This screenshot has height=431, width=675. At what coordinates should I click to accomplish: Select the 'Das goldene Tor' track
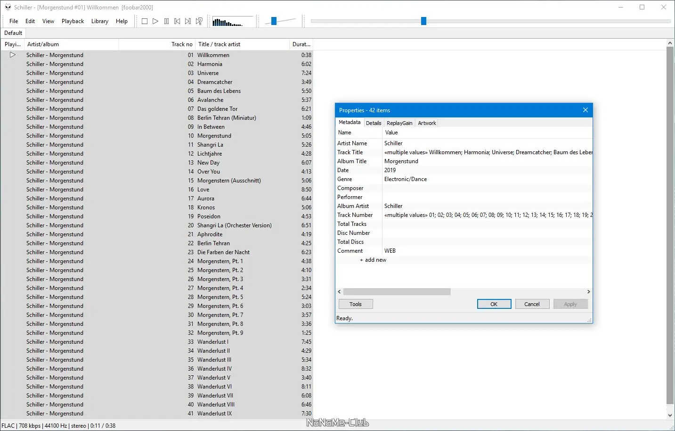[x=157, y=109]
